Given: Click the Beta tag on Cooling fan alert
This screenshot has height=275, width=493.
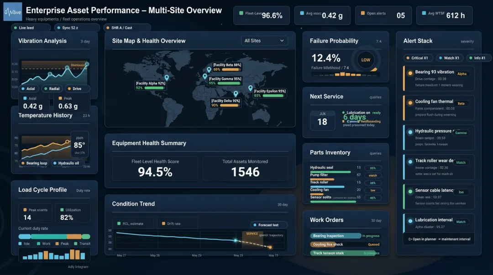Looking at the screenshot, I should (461, 104).
